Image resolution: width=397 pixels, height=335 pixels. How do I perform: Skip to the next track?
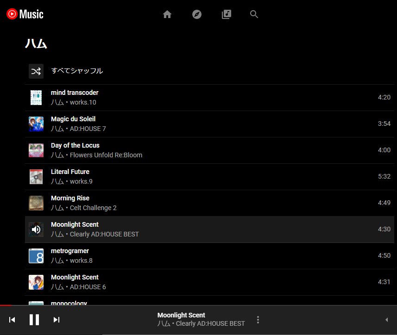[57, 320]
